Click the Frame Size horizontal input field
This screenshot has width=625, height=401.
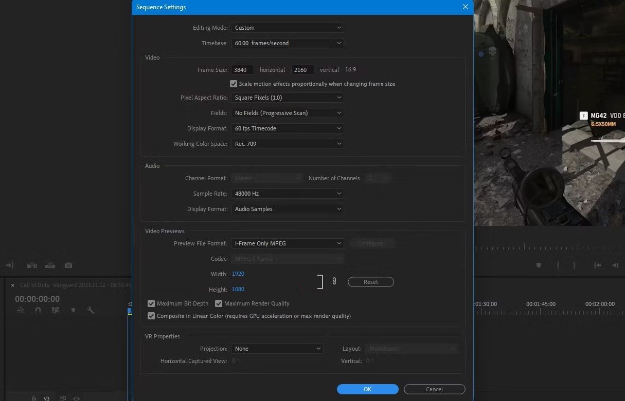242,70
